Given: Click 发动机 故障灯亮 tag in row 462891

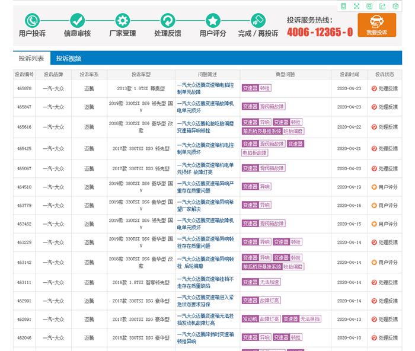Looking at the screenshot, I should (x=261, y=319).
